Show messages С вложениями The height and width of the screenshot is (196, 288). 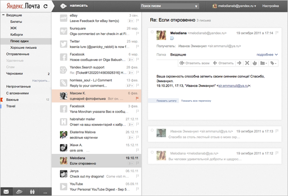pos(17,93)
